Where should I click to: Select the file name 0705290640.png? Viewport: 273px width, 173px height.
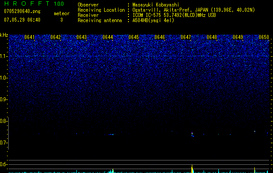(x=22, y=11)
